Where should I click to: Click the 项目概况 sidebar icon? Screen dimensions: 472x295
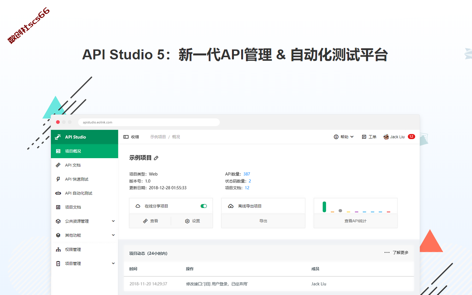[58, 151]
